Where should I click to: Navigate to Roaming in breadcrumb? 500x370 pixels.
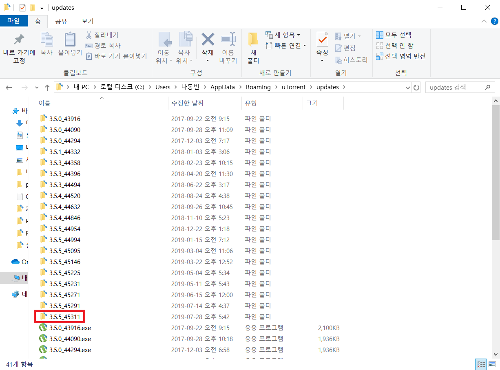click(258, 87)
